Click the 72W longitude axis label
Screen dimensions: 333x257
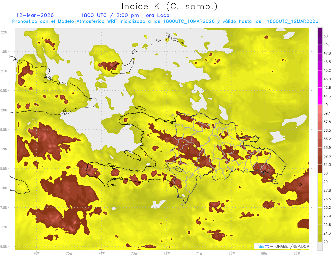(x=167, y=253)
